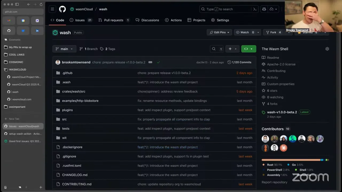The height and width of the screenshot is (192, 342).
Task: Switch to the Issues repository tab
Action: point(81,20)
